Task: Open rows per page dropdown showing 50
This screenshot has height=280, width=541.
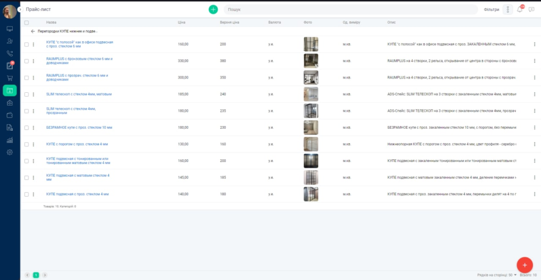Action: [x=511, y=275]
